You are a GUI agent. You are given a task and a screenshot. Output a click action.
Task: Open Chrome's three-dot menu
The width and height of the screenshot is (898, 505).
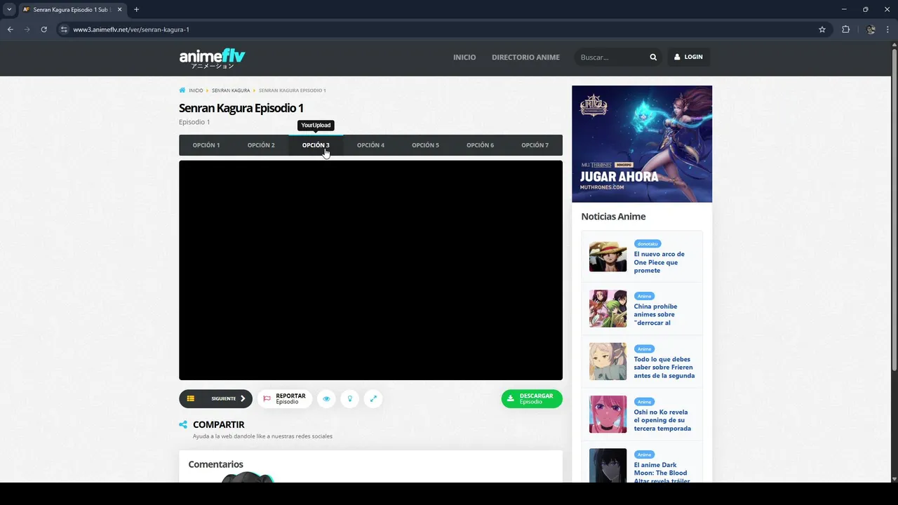888,29
